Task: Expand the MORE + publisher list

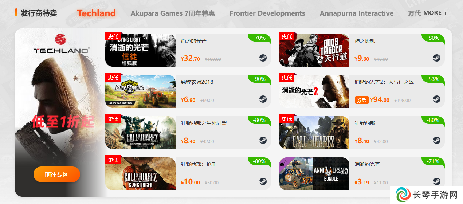Action: click(x=435, y=13)
